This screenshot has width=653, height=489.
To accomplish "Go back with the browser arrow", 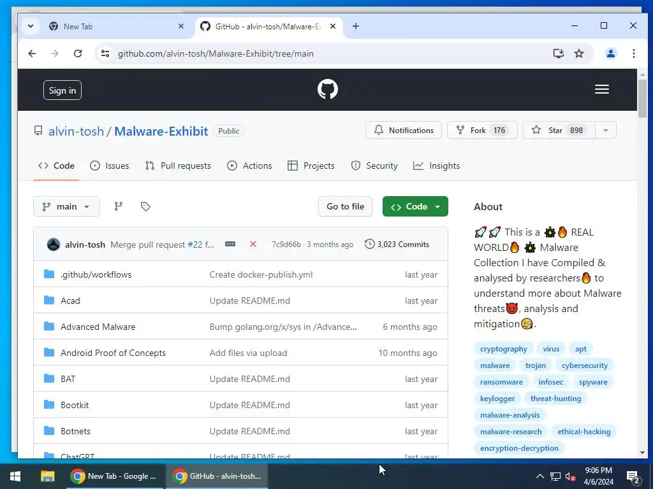I will (x=32, y=53).
